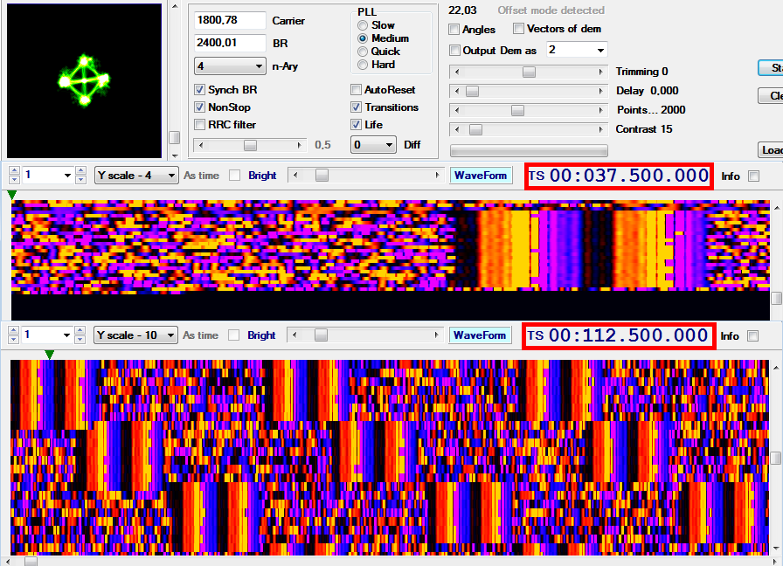Uncheck the Transitions option
This screenshot has height=566, width=783.
(356, 107)
